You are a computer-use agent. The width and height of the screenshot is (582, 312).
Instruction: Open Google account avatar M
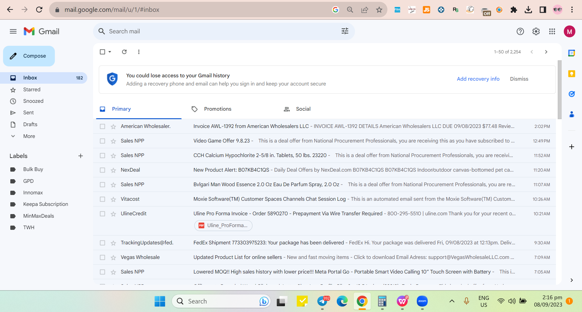tap(570, 31)
